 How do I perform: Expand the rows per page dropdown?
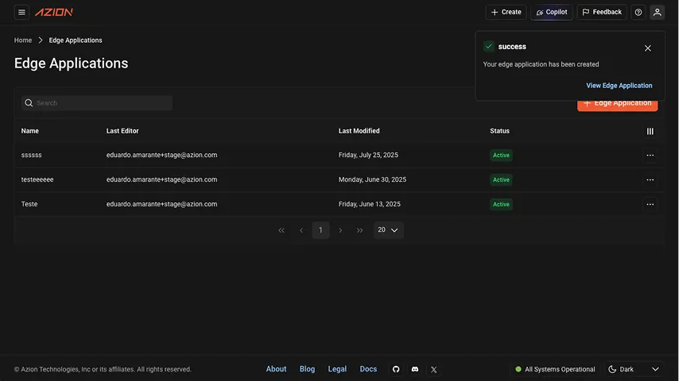388,230
